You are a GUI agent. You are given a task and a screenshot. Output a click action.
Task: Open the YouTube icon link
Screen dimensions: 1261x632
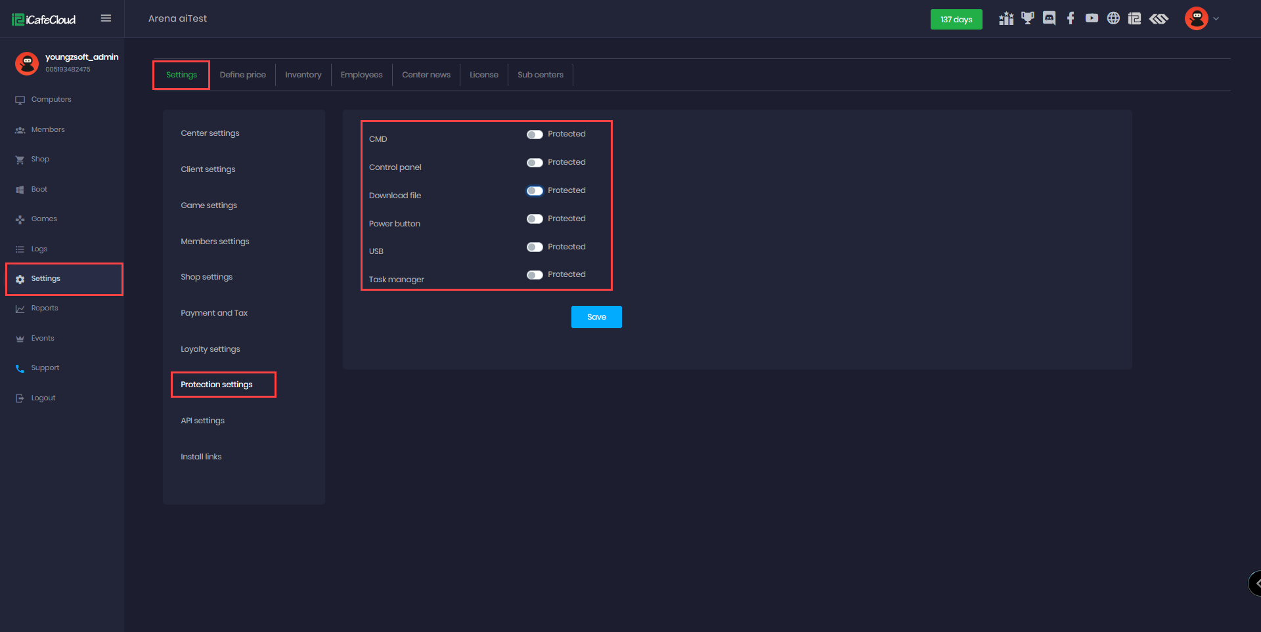point(1092,18)
